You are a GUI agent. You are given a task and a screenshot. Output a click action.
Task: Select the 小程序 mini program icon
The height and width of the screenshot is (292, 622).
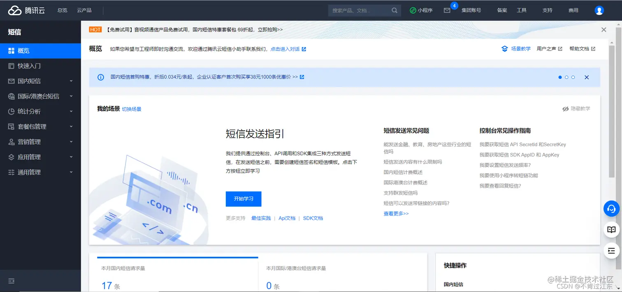coord(421,10)
